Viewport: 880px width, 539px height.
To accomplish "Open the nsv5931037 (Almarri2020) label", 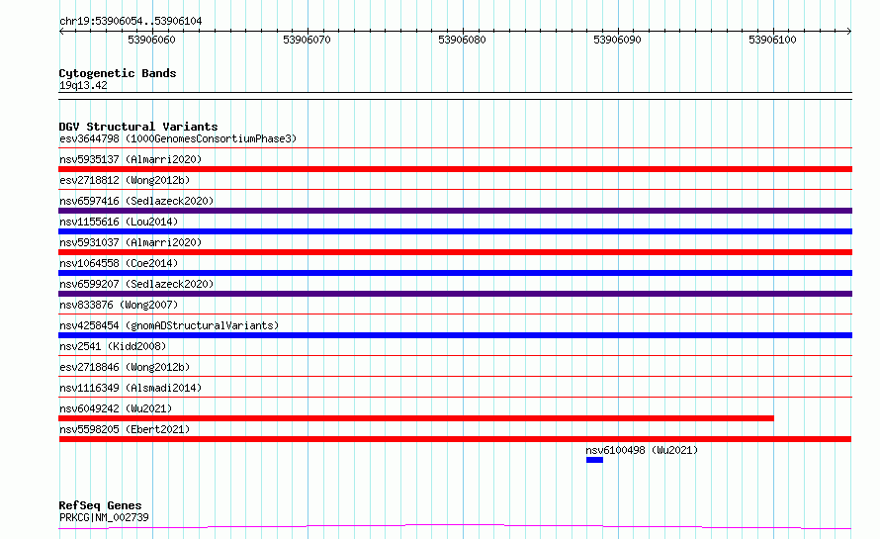I will pyautogui.click(x=131, y=242).
